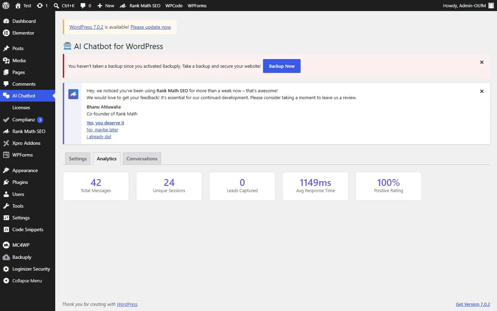This screenshot has width=497, height=311.
Task: Click the Posts pushpin icon
Action: tap(6, 48)
